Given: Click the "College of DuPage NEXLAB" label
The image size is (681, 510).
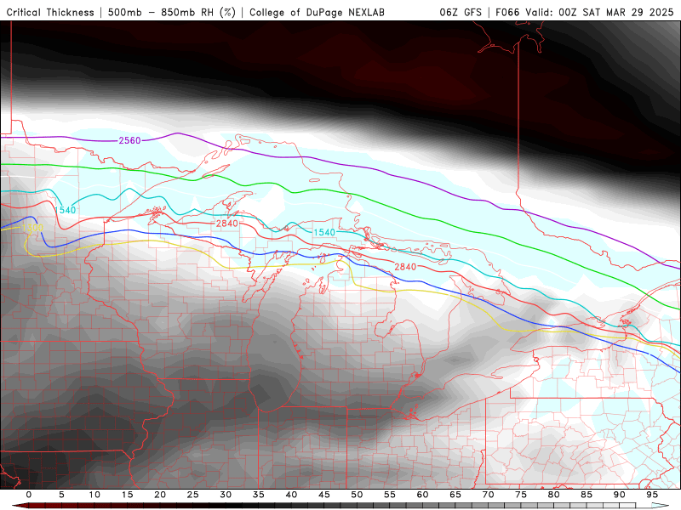Looking at the screenshot, I should coord(317,12).
